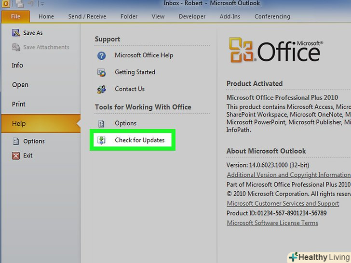Select the Add-Ins tab
351x263 pixels.
(230, 16)
